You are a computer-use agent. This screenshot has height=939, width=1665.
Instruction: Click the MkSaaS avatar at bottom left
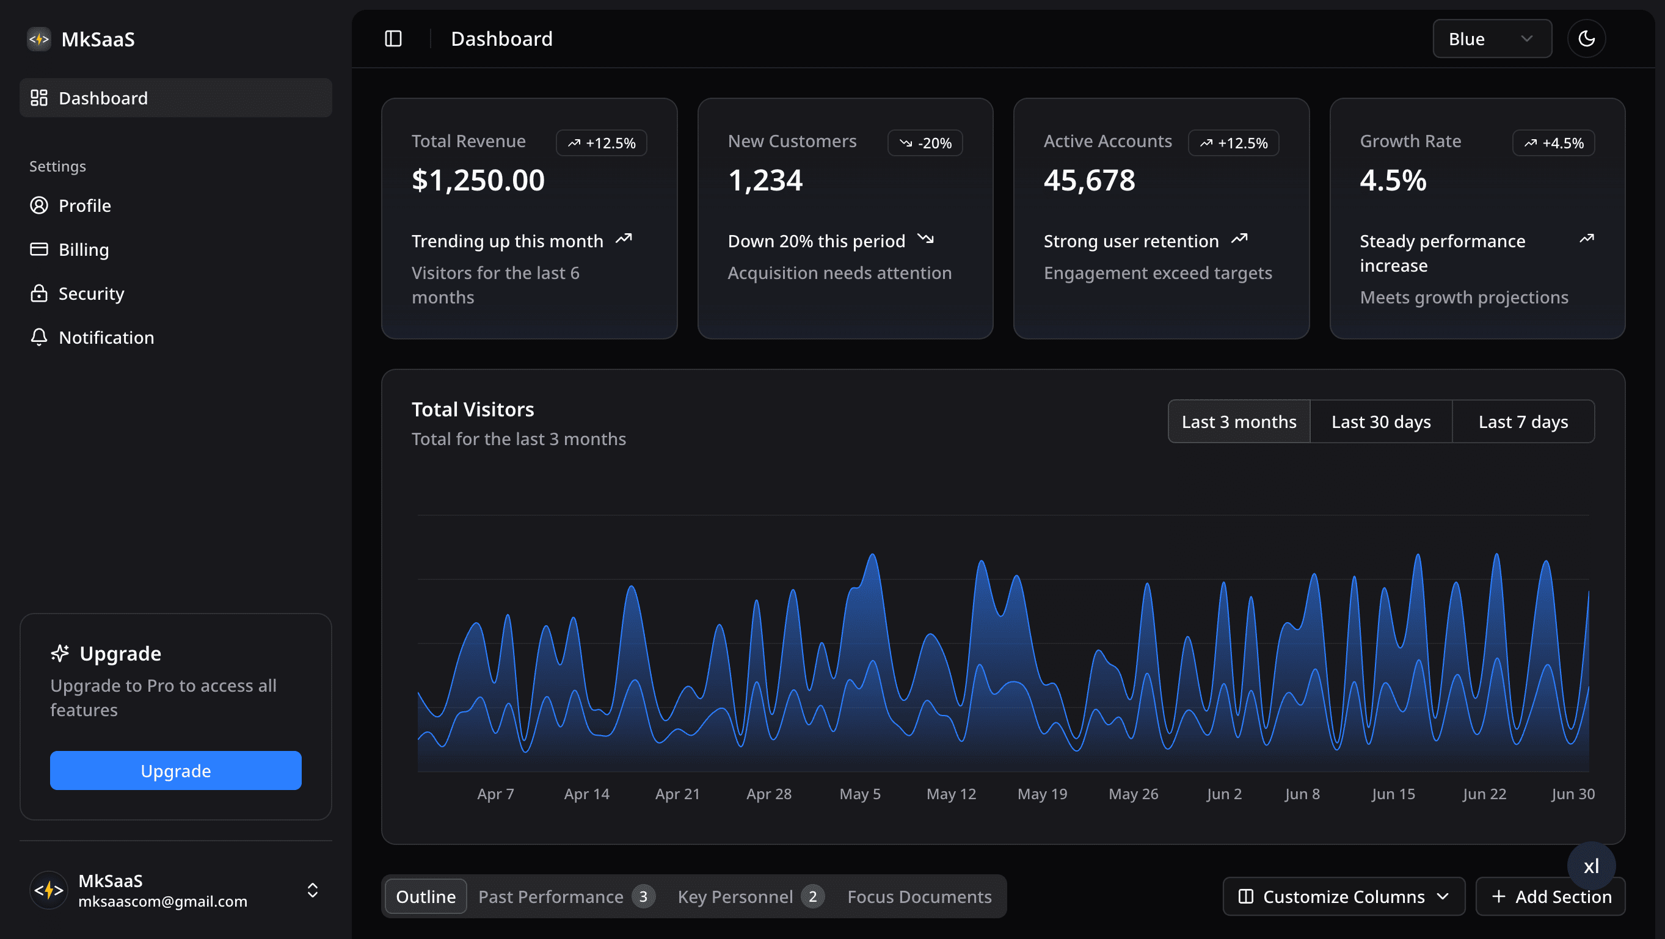point(49,890)
